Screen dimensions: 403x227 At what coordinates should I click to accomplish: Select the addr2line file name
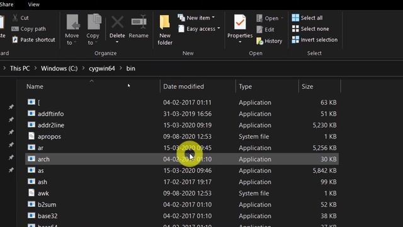tap(51, 125)
